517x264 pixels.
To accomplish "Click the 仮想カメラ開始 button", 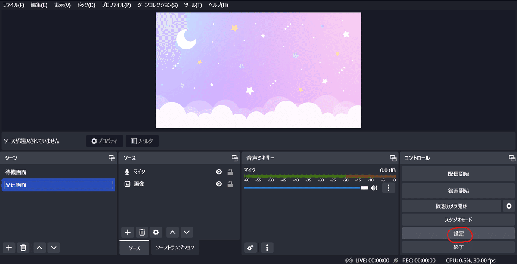I will point(452,206).
